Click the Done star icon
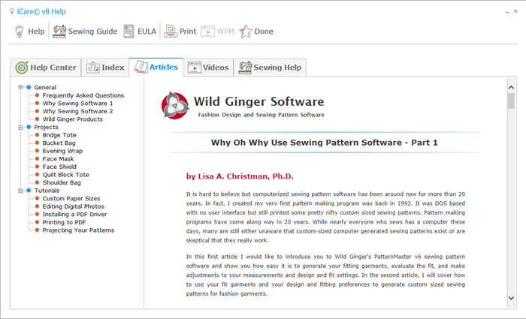The height and width of the screenshot is (319, 526). [246, 32]
